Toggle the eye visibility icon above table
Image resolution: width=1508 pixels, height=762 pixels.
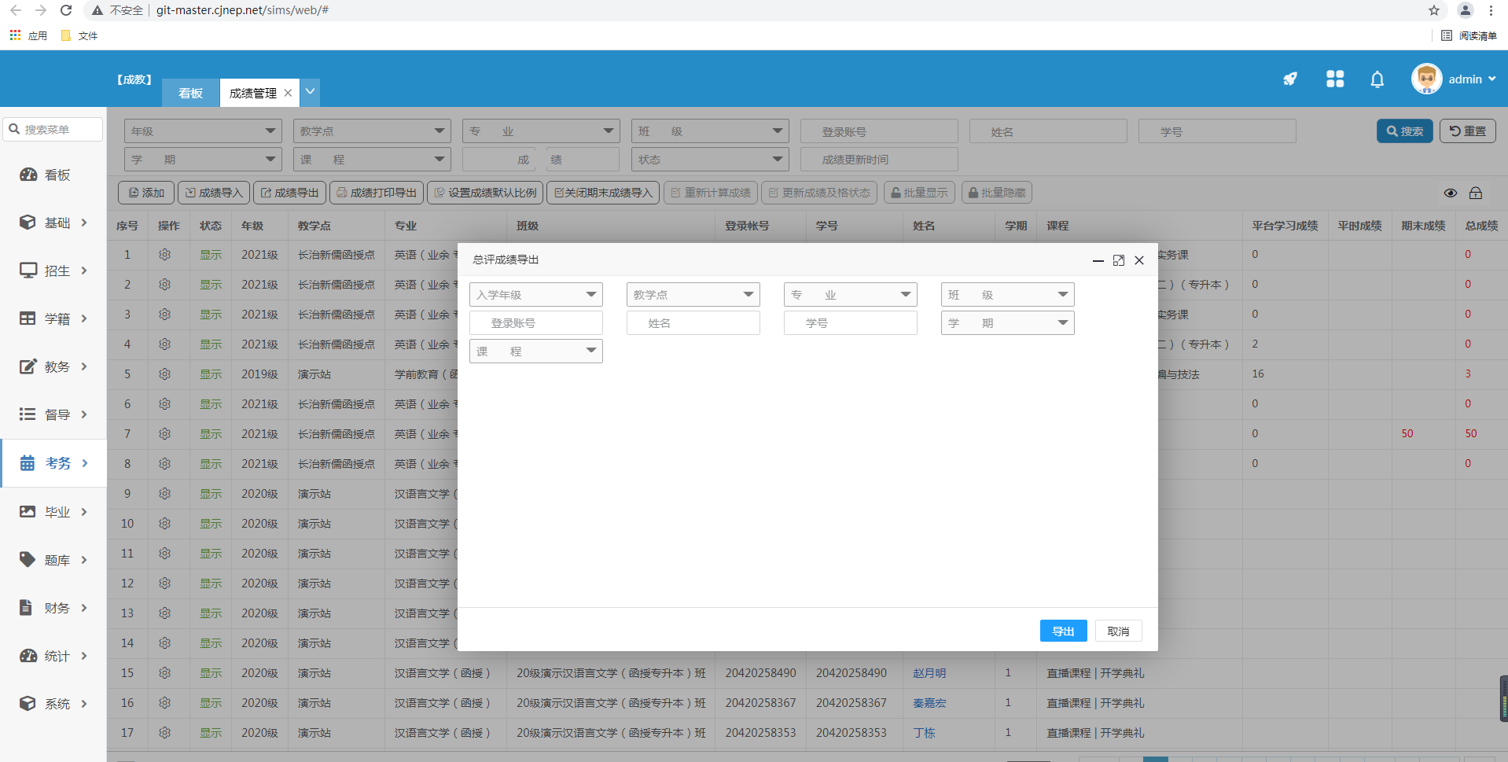(x=1450, y=193)
